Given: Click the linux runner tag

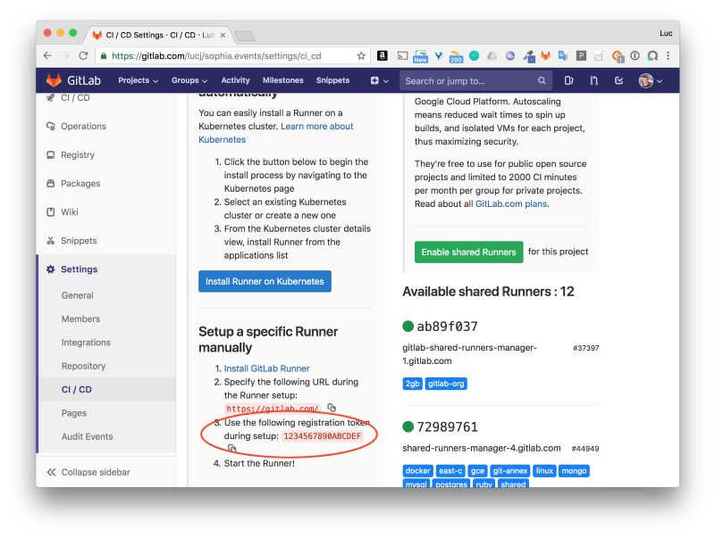Looking at the screenshot, I should point(544,470).
